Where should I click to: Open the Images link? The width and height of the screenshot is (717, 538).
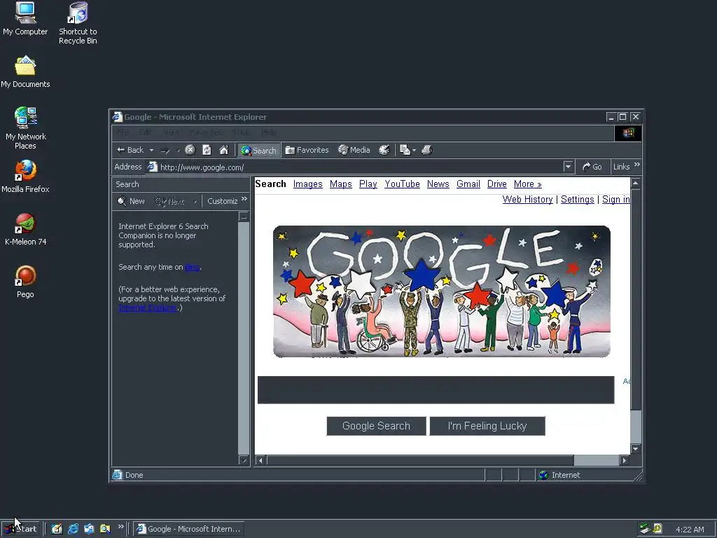308,184
